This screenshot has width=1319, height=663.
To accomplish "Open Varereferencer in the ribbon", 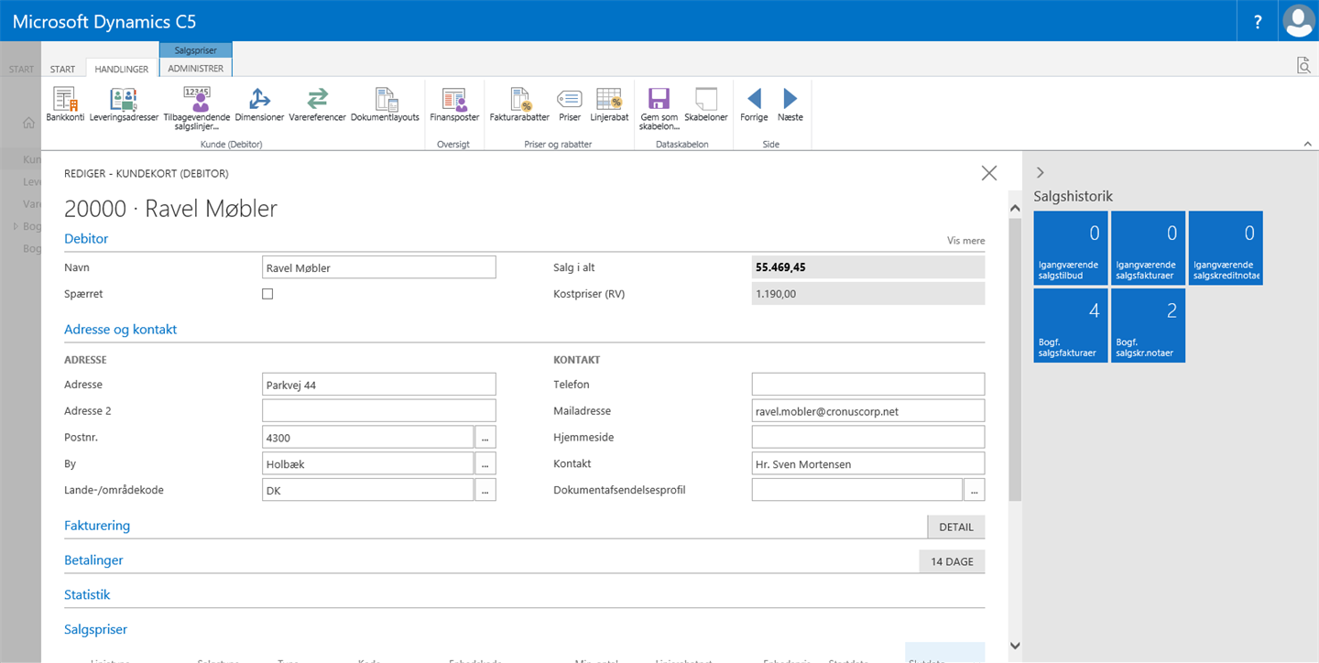I will pyautogui.click(x=317, y=105).
